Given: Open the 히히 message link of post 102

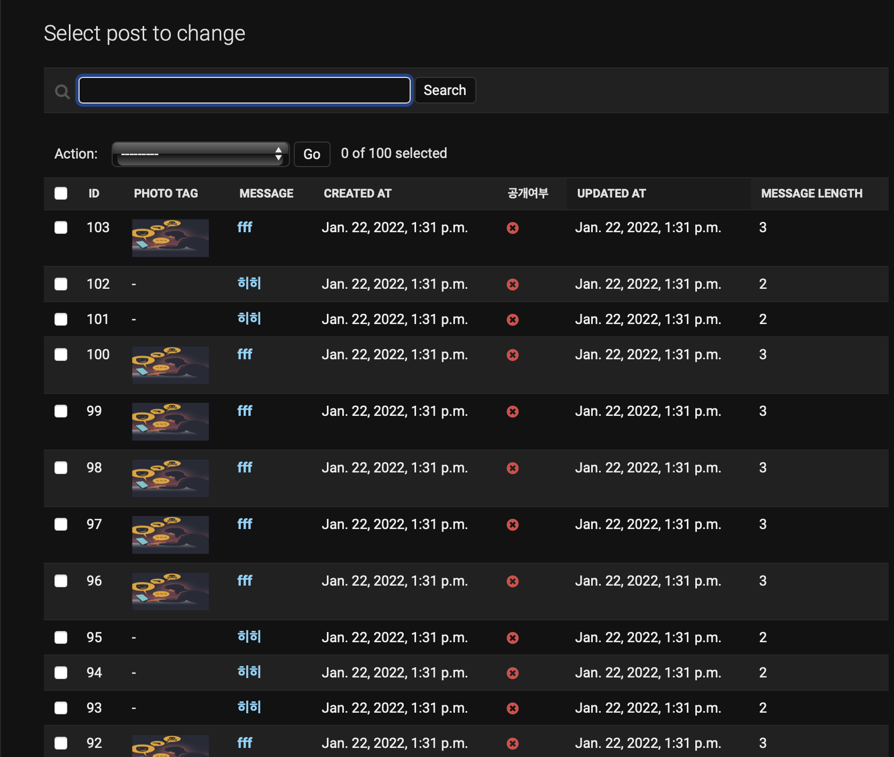Looking at the screenshot, I should coord(249,283).
